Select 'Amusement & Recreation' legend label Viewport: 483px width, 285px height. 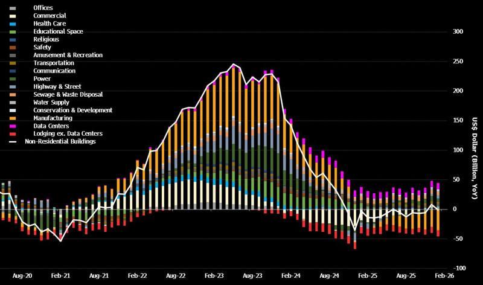point(68,55)
